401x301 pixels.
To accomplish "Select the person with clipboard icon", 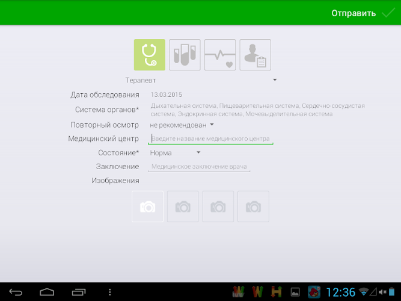I will click(x=256, y=55).
